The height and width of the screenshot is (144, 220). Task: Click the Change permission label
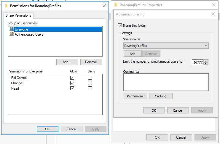coord(17,83)
